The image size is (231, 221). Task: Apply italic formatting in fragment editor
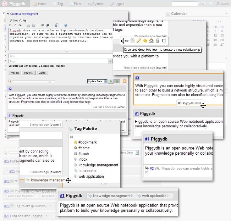pyautogui.click(x=15, y=25)
